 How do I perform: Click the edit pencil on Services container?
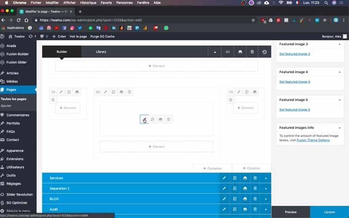pyautogui.click(x=224, y=178)
